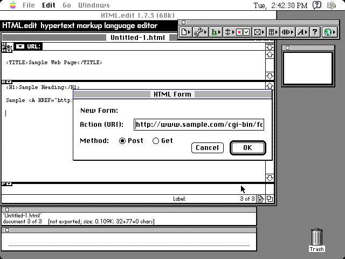Image resolution: width=345 pixels, height=259 pixels.
Task: Click the italic 'A' text style icon
Action: tap(301, 32)
